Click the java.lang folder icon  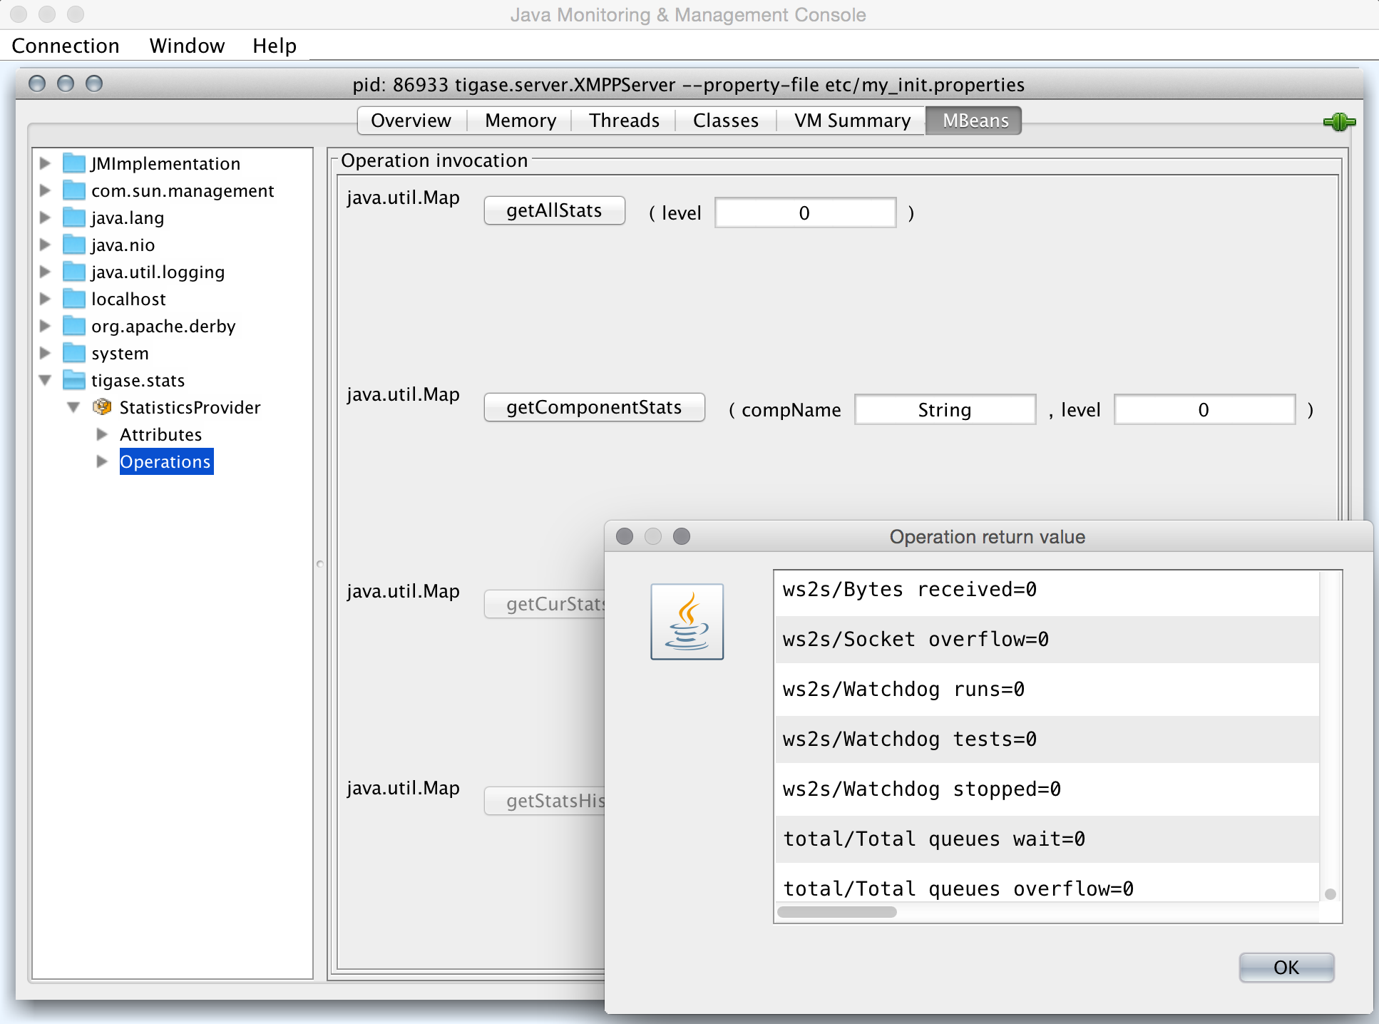click(74, 217)
